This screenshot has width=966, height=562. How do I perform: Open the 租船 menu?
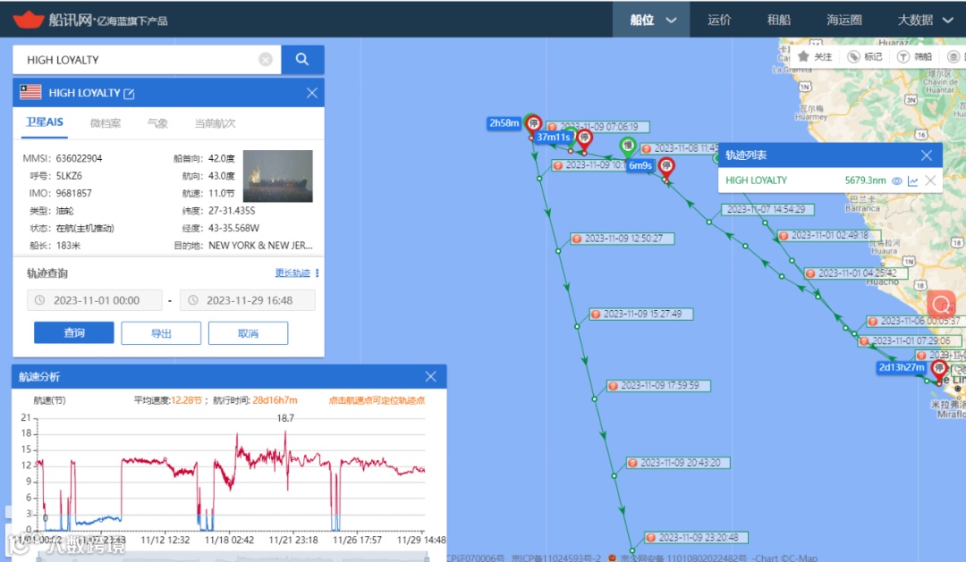[779, 20]
